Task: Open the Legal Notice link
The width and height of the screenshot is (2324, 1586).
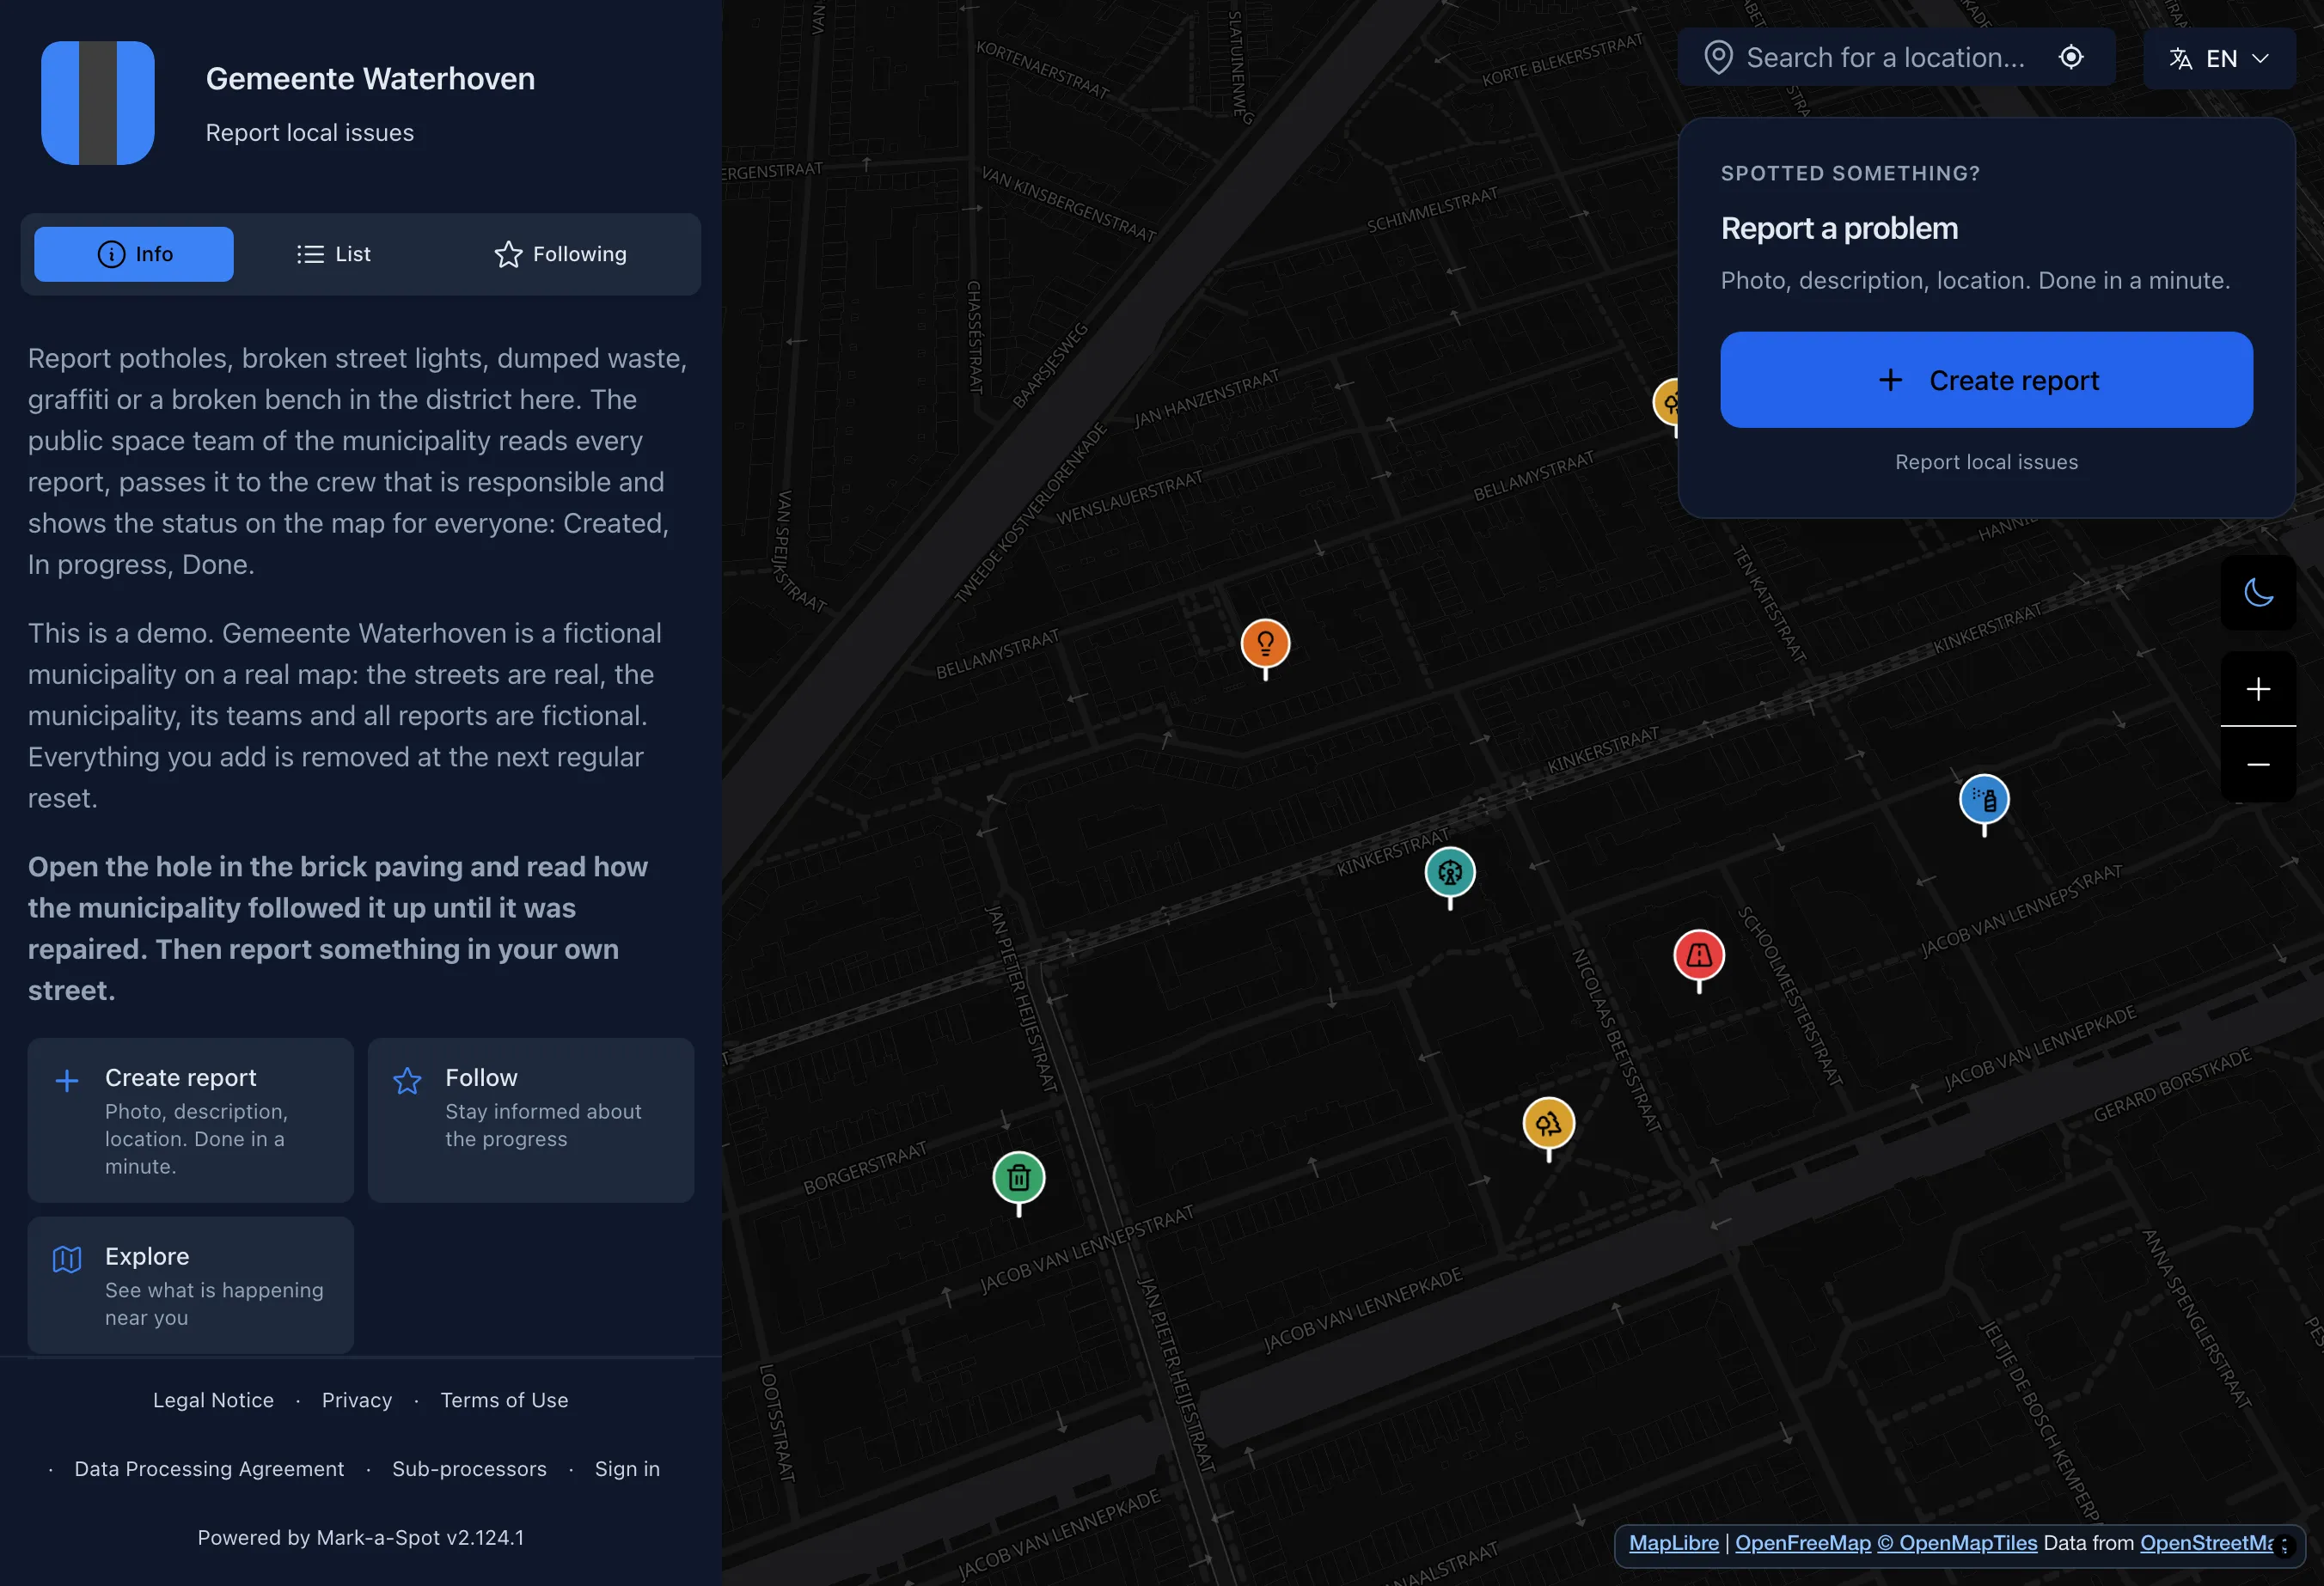Action: click(x=213, y=1400)
